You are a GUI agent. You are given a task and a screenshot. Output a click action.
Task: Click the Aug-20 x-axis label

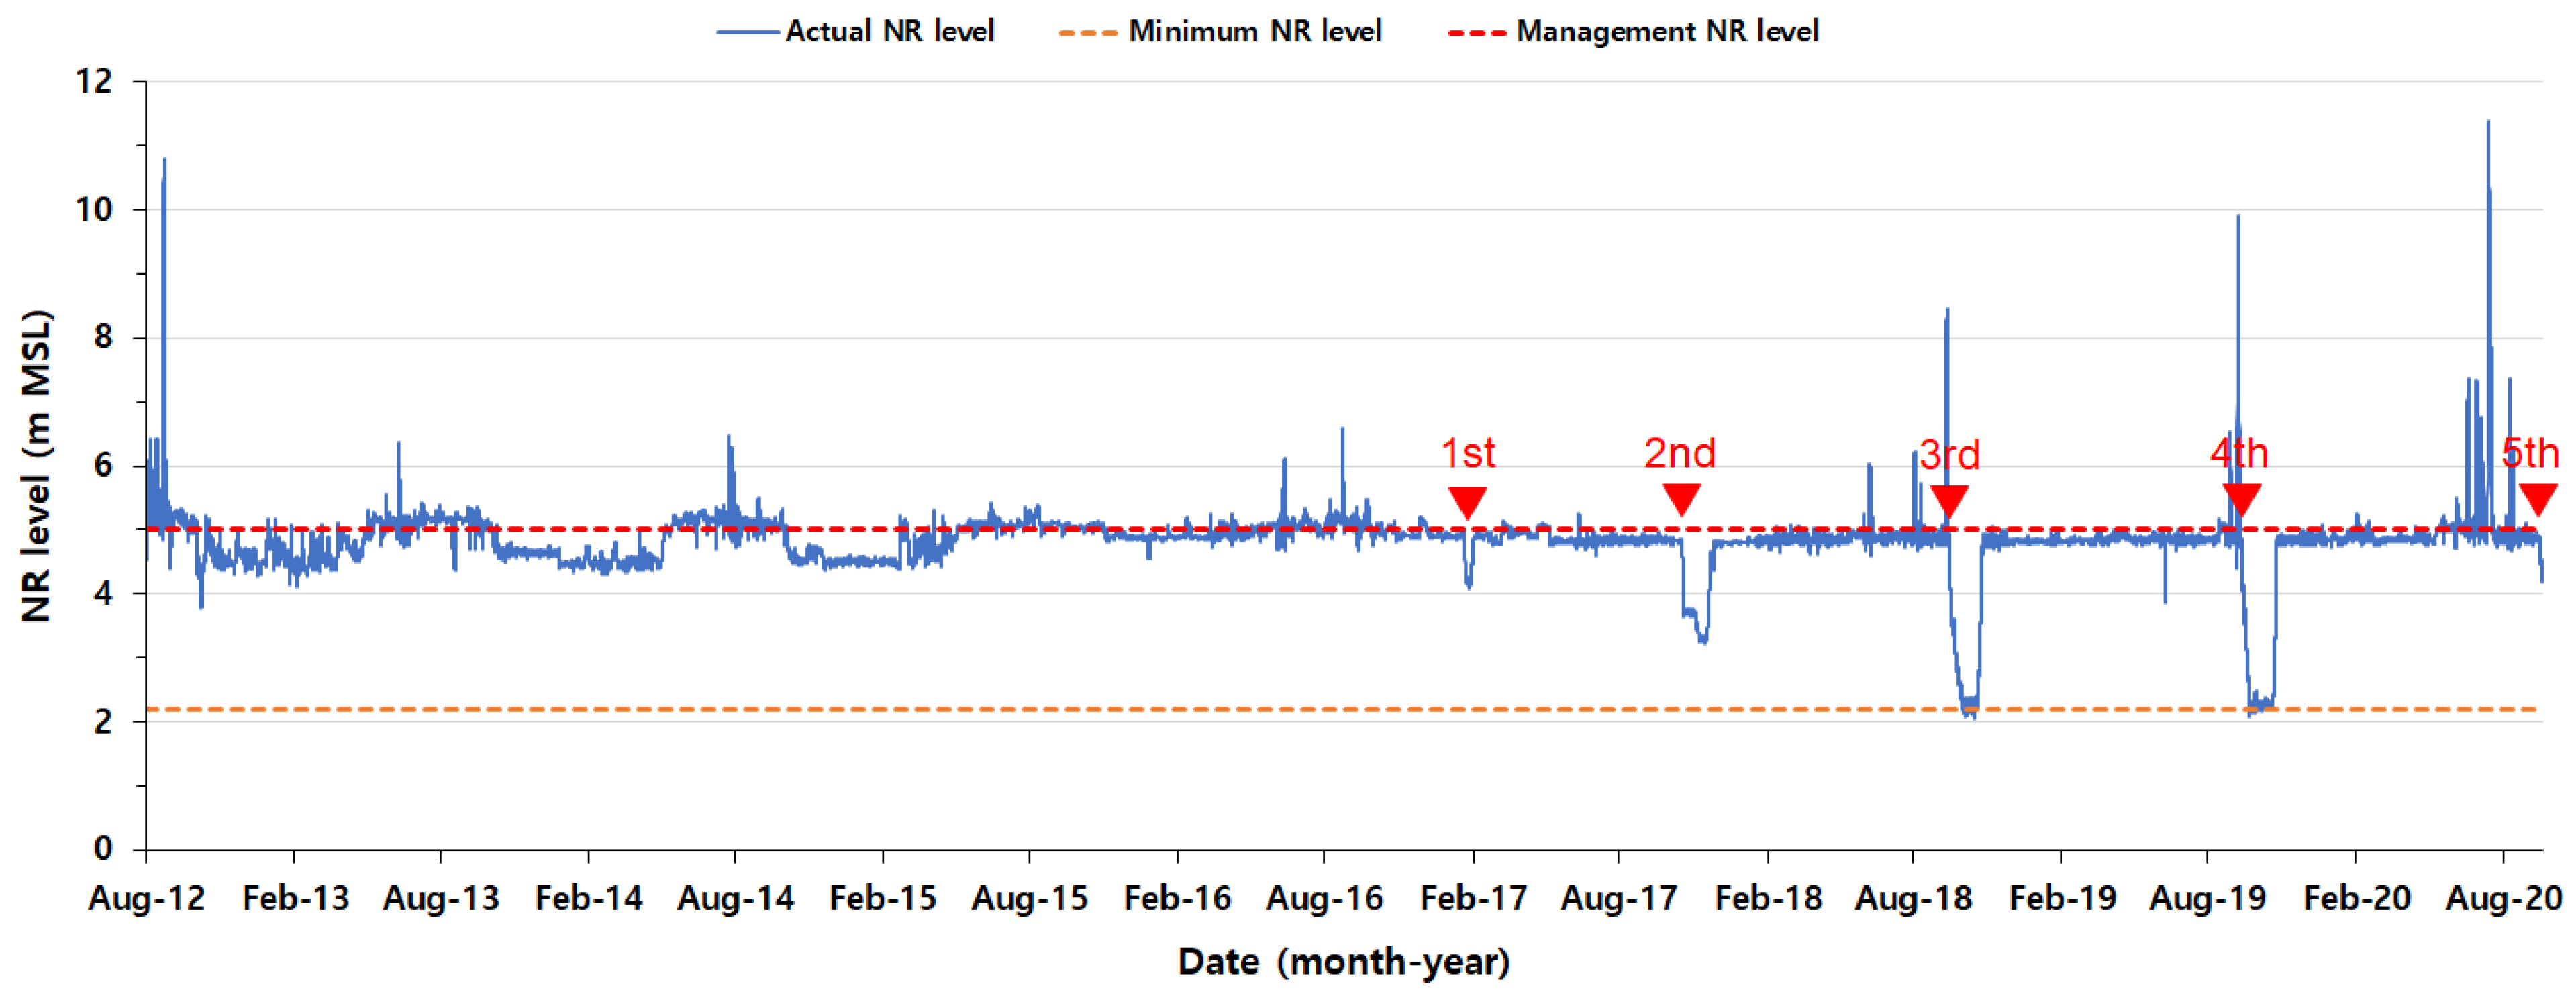coord(2503,898)
